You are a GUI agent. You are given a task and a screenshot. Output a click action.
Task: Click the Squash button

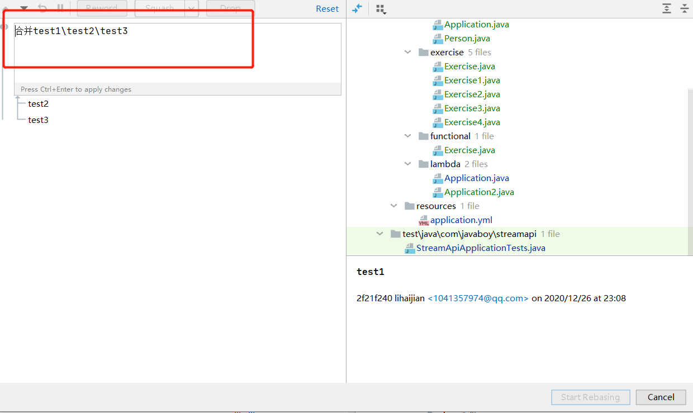pos(160,8)
